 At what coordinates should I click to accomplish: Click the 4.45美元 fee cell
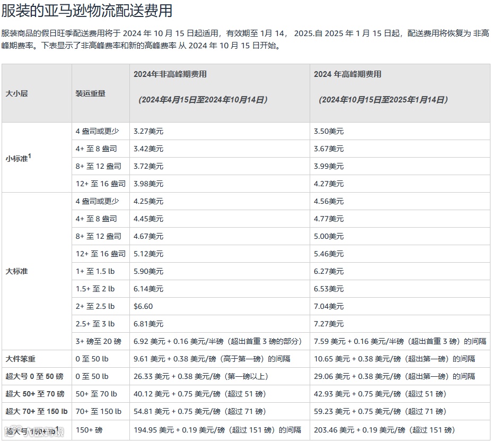click(220, 219)
